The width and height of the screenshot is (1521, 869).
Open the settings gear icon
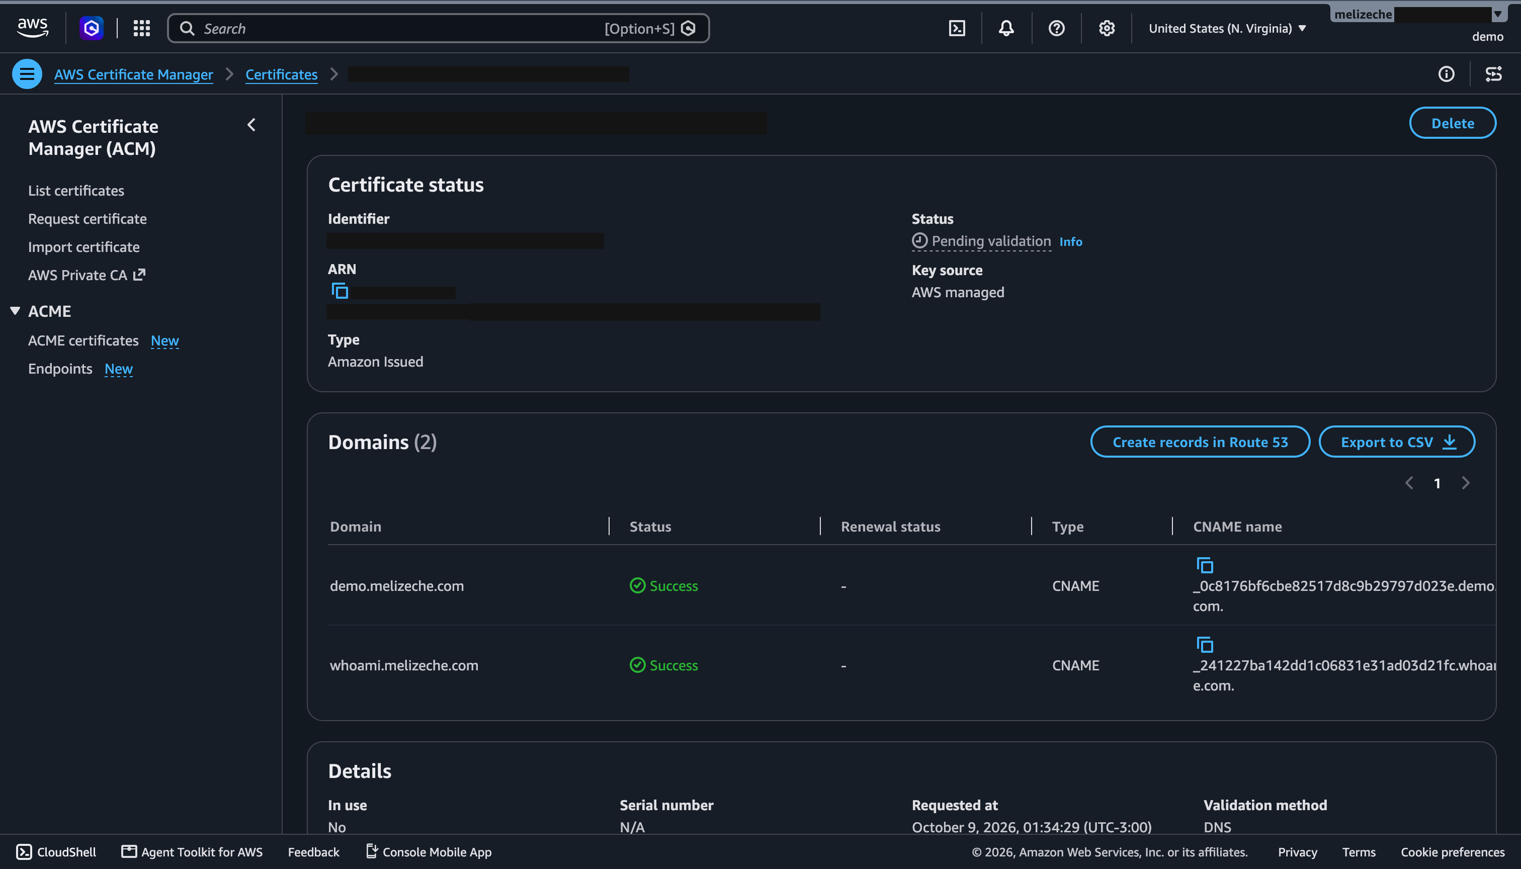click(1107, 28)
